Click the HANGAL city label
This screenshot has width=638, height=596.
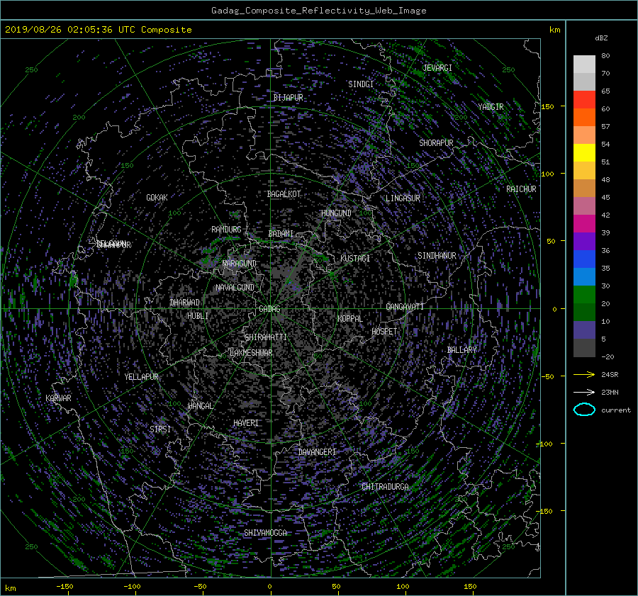200,406
